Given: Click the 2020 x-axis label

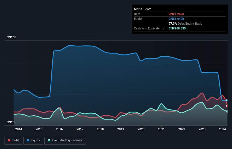Looking at the screenshot, I should tap(141, 129).
